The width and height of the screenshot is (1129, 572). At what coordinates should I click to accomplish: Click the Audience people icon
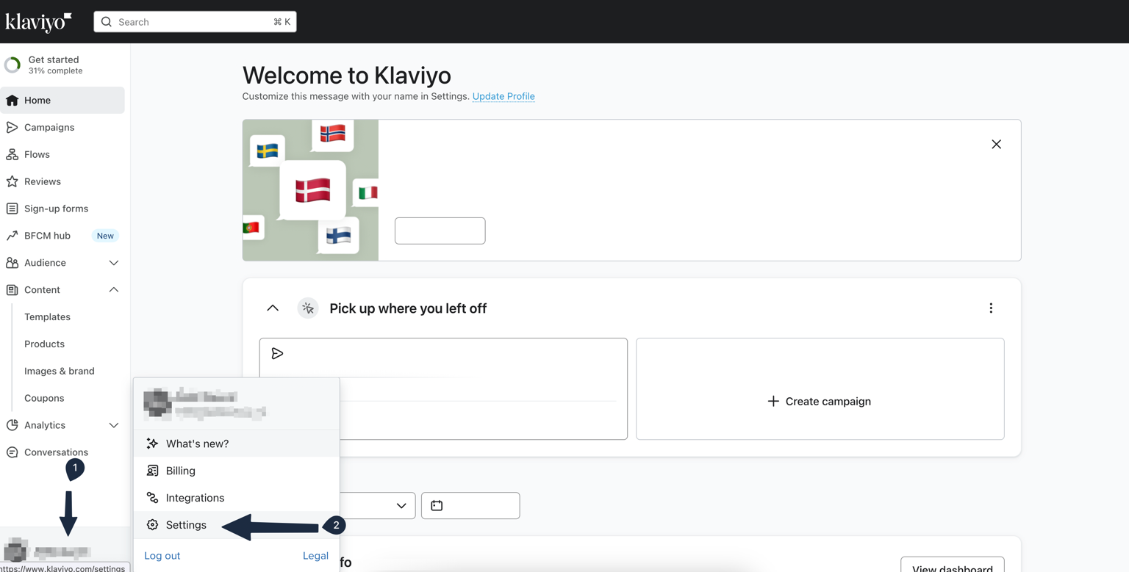[x=12, y=263]
